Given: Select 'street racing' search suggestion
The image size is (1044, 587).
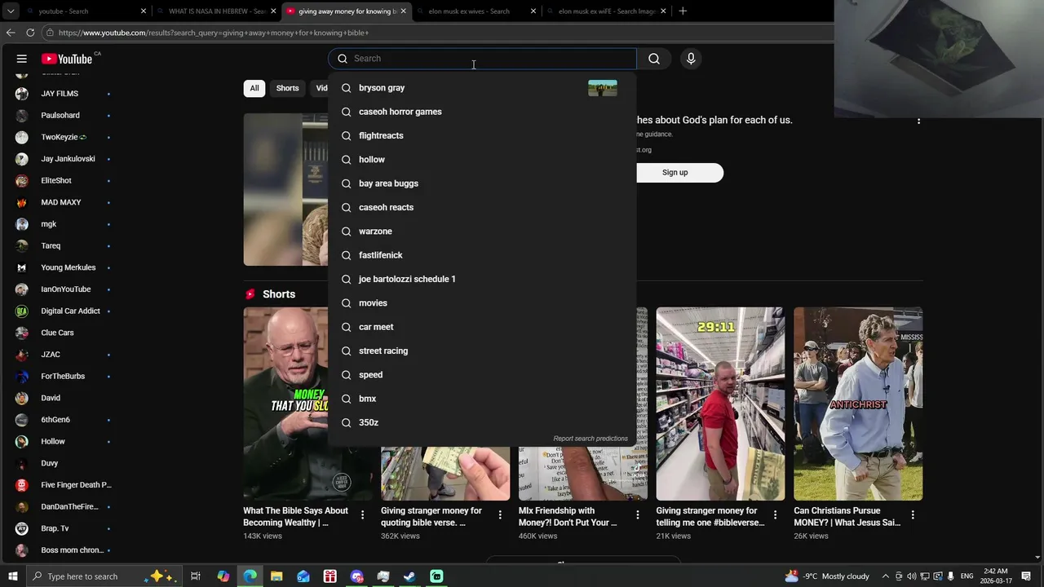Looking at the screenshot, I should point(482,351).
